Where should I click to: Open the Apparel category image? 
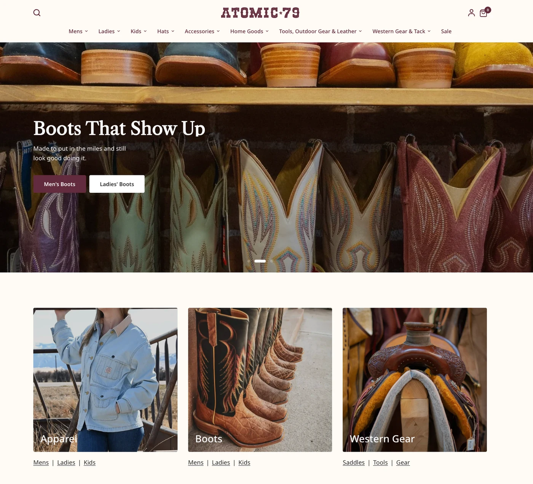click(105, 380)
